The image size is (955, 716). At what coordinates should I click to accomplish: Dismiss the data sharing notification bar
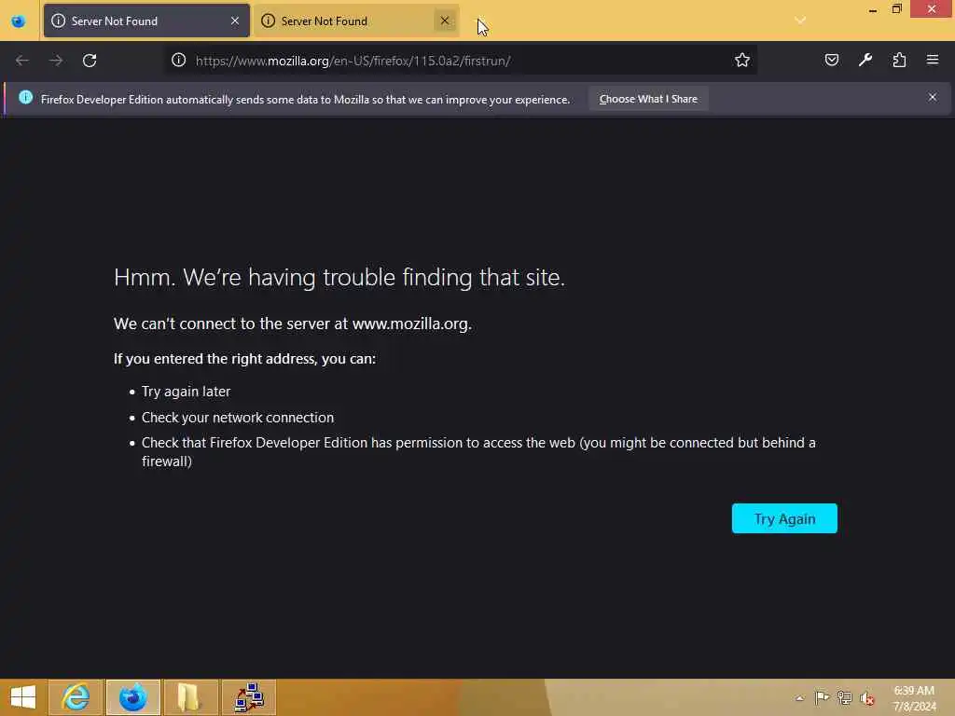933,97
